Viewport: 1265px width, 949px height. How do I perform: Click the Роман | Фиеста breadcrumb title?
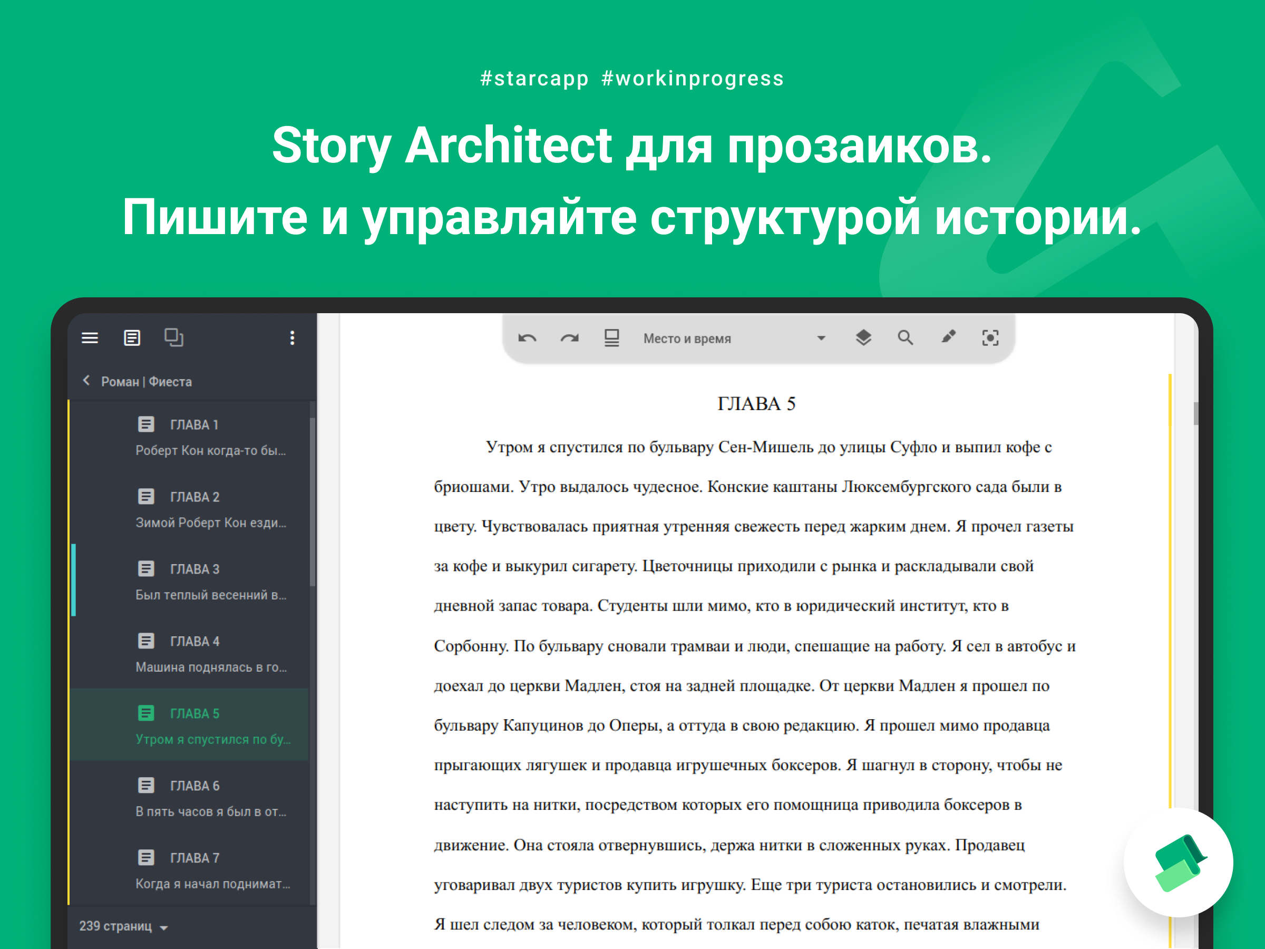(x=147, y=382)
